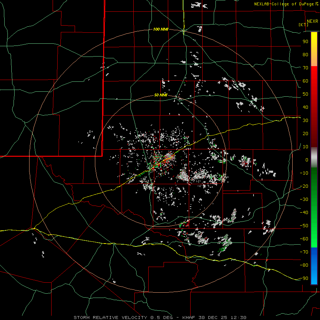Click the 0 value on the velocity scale
Image resolution: width=320 pixels, height=320 pixels.
[x=307, y=160]
